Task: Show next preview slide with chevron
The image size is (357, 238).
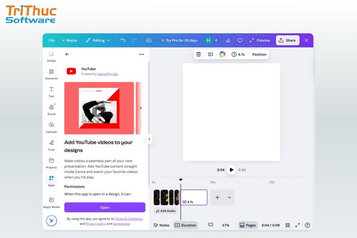Action: coord(140,108)
